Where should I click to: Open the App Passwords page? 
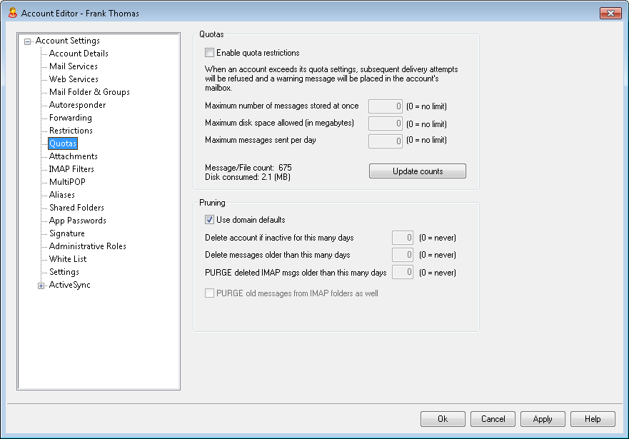[x=77, y=221]
